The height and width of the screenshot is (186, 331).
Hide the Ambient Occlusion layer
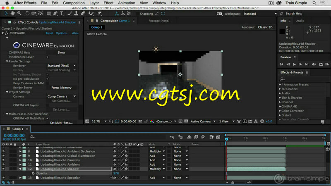3,151
